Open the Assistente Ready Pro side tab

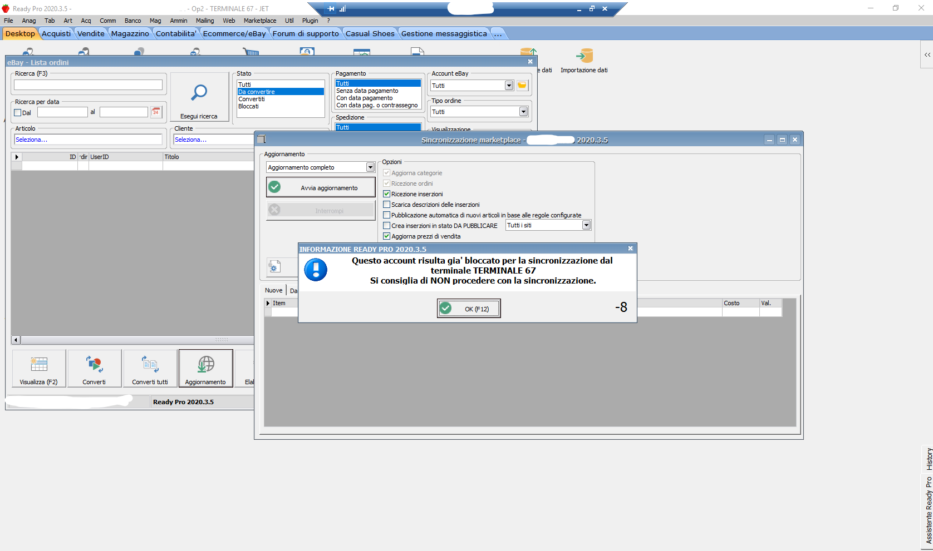coord(929,510)
